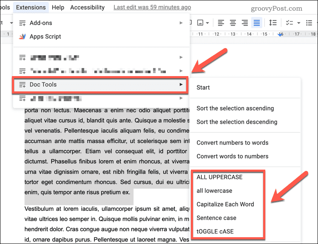Choose Sentence case option
Screen dimensions: 318x244
tap(245, 218)
